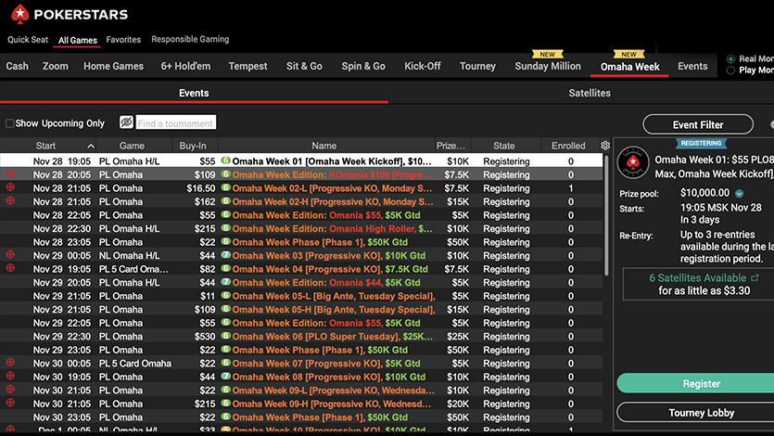
Task: Switch to the Cash tab
Action: tap(18, 66)
